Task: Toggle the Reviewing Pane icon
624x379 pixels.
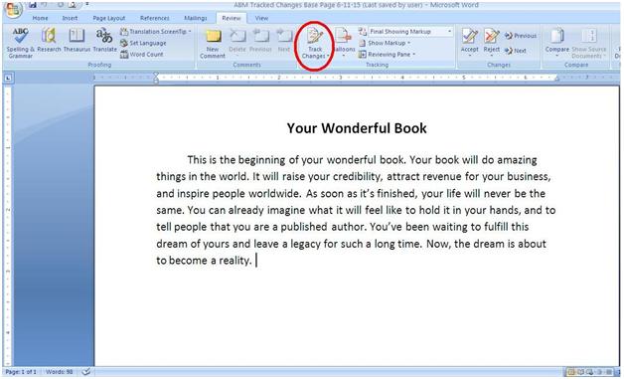Action: 362,54
